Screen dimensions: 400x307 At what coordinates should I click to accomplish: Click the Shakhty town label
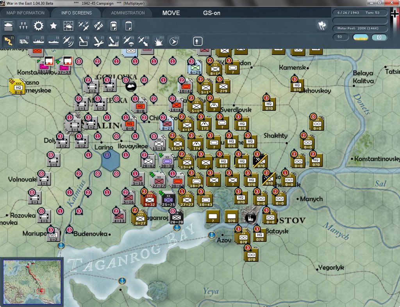coord(275,135)
